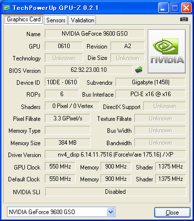Switch to the Sensors tab
Screen dimensions: 194x221
[56, 20]
